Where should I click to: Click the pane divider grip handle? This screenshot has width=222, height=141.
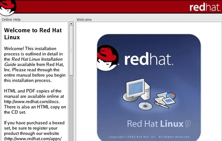[71, 50]
